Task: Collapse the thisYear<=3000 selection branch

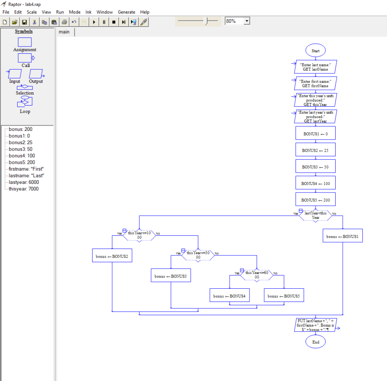Action: click(x=183, y=250)
